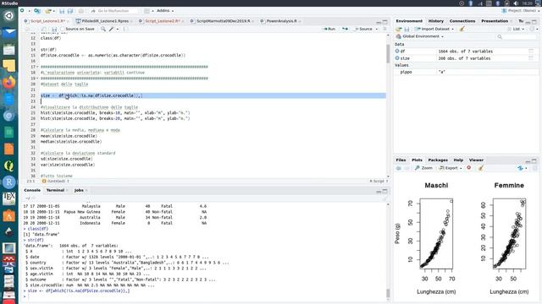Launch RStudio R icon in dock
542x304 pixels.
tap(9, 182)
